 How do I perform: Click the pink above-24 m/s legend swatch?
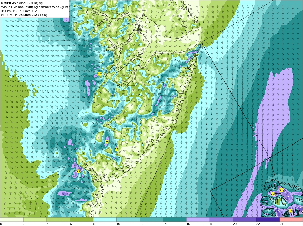291,220
